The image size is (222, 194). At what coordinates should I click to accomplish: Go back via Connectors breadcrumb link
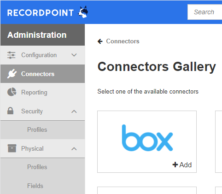click(123, 41)
